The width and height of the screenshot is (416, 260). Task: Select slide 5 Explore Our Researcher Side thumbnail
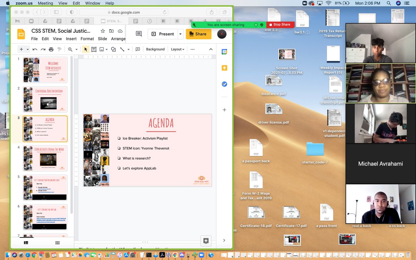(45, 188)
